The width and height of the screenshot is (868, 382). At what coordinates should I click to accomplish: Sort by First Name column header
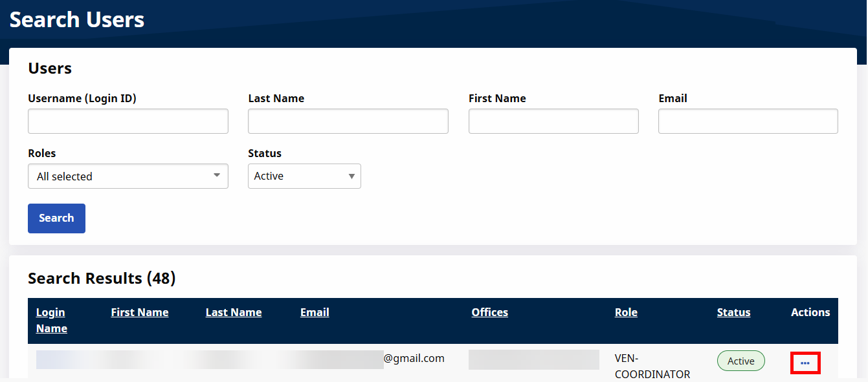[x=139, y=312]
